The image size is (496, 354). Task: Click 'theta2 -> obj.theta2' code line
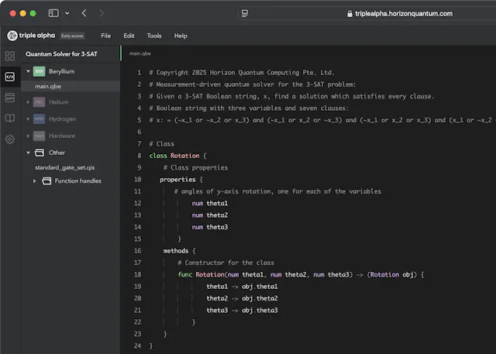point(242,298)
